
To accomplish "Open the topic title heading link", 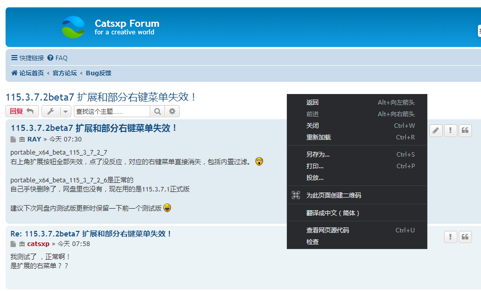I will pos(101,97).
